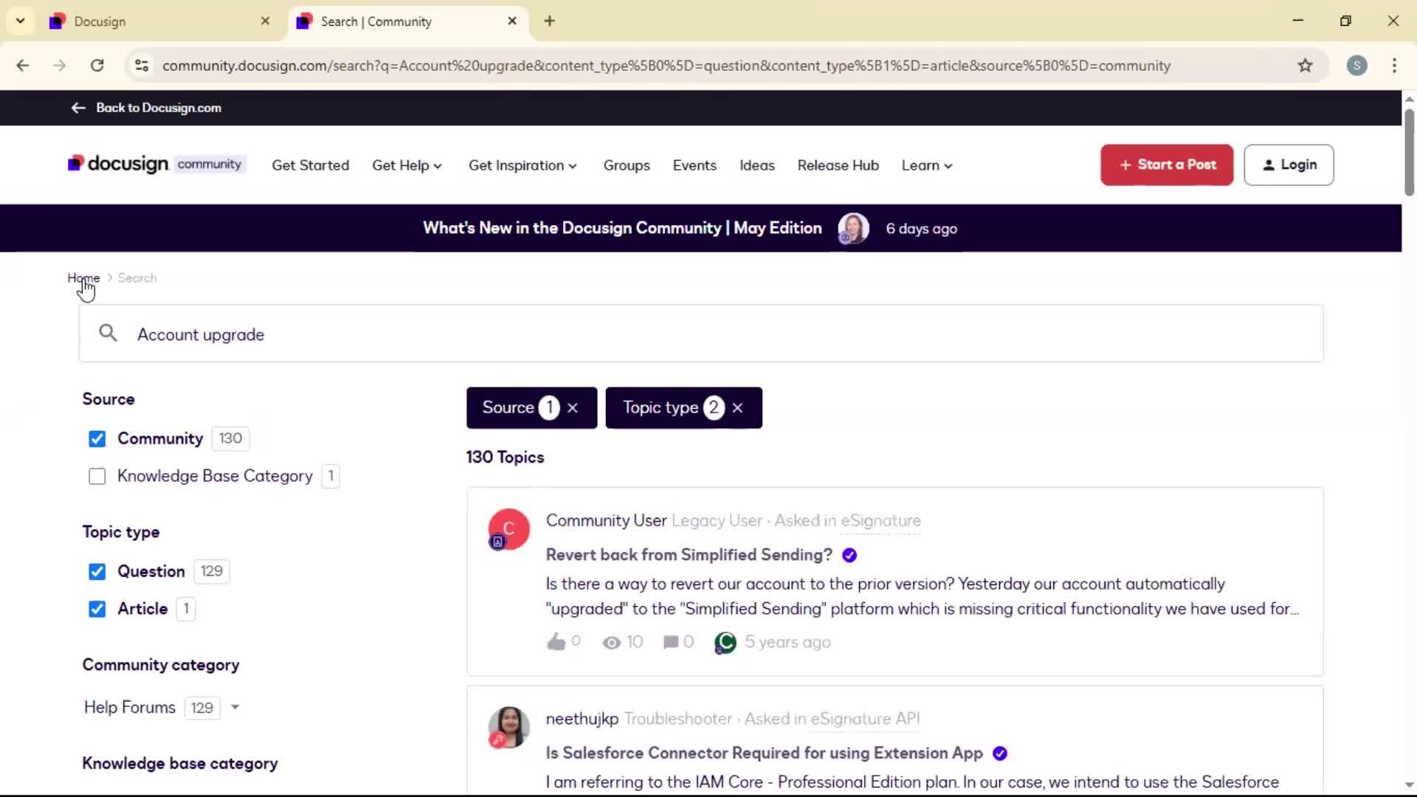Open the Chrome profile avatar
The image size is (1417, 797).
[1356, 66]
